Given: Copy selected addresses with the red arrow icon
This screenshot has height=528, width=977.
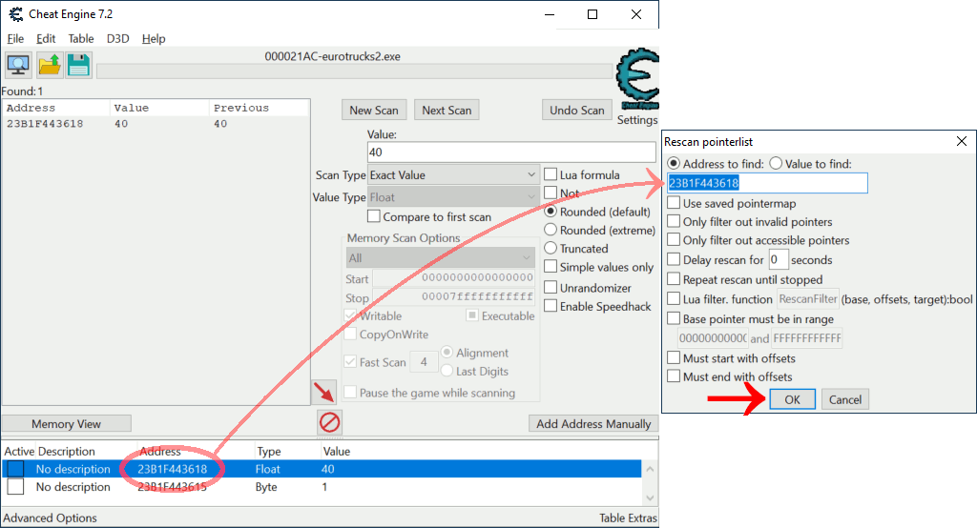Looking at the screenshot, I should coord(323,393).
